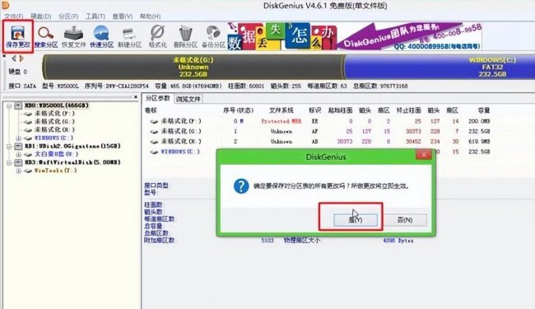The height and width of the screenshot is (309, 535).
Task: Click the HD3:MsftVirtualDisk disk icon in tree
Action: point(18,162)
